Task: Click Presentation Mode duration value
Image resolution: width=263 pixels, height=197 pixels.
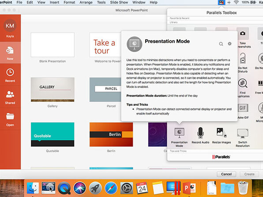Action: [183, 96]
